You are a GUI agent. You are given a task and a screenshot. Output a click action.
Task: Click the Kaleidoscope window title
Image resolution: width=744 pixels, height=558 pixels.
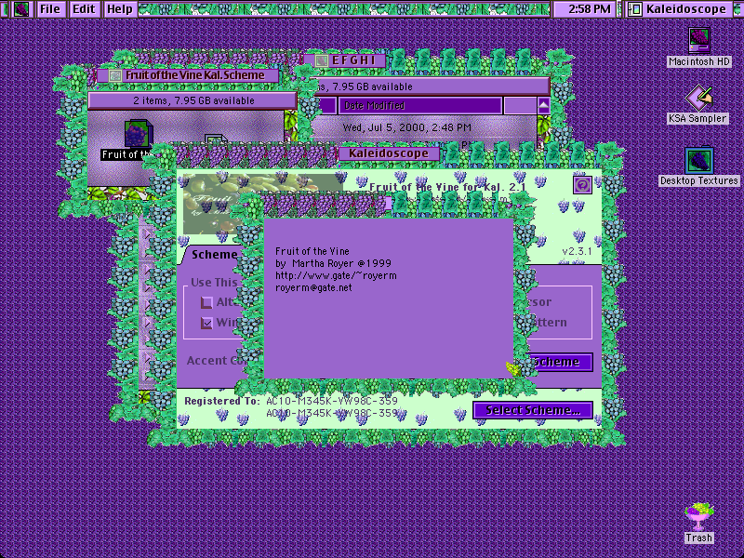389,153
